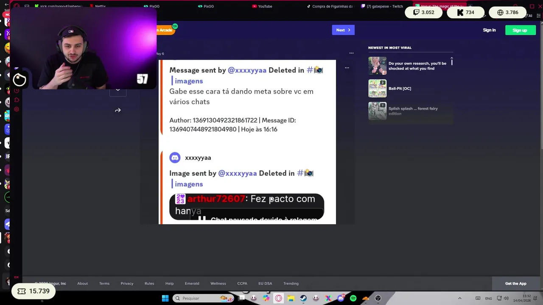This screenshot has height=305, width=543.
Task: Switch to the second PixGG tab
Action: (x=206, y=6)
